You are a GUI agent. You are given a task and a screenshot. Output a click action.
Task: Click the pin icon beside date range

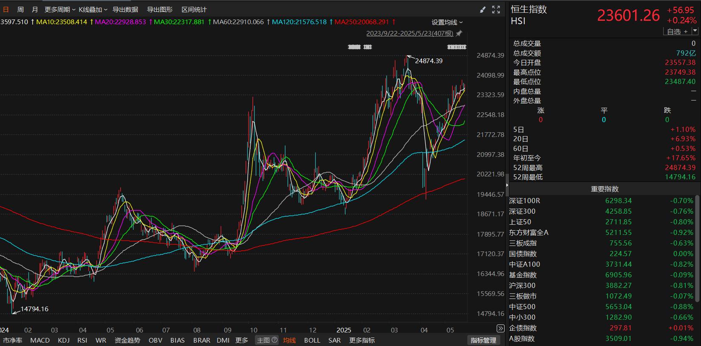click(459, 33)
